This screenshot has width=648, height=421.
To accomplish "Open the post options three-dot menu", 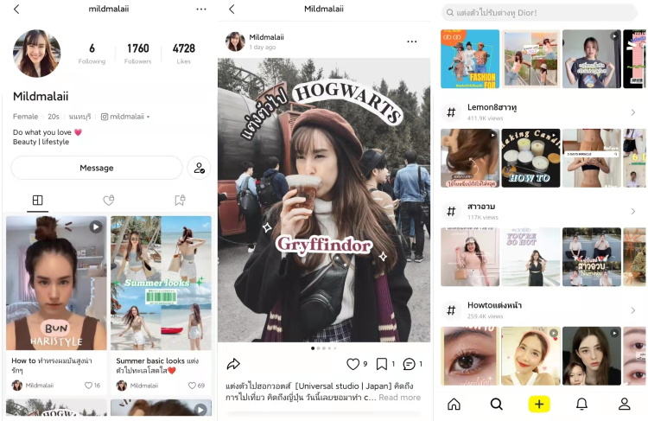I will point(411,41).
